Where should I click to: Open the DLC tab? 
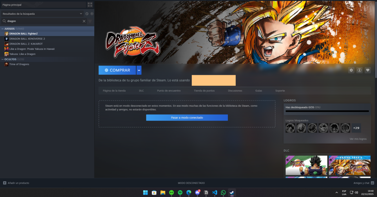point(141,91)
